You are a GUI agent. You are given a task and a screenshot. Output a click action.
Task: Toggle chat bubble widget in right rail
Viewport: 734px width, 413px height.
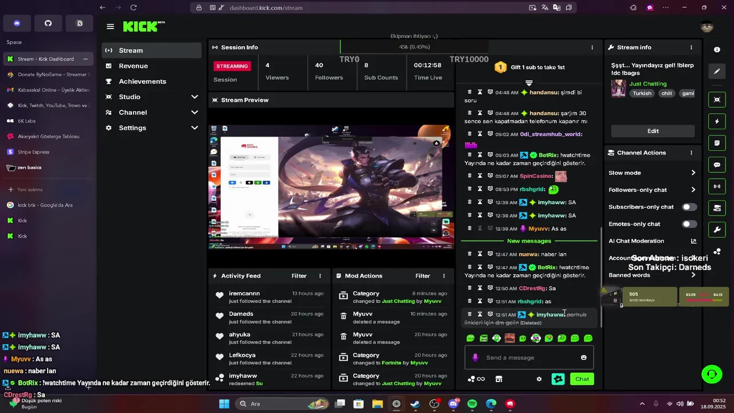[x=717, y=165]
